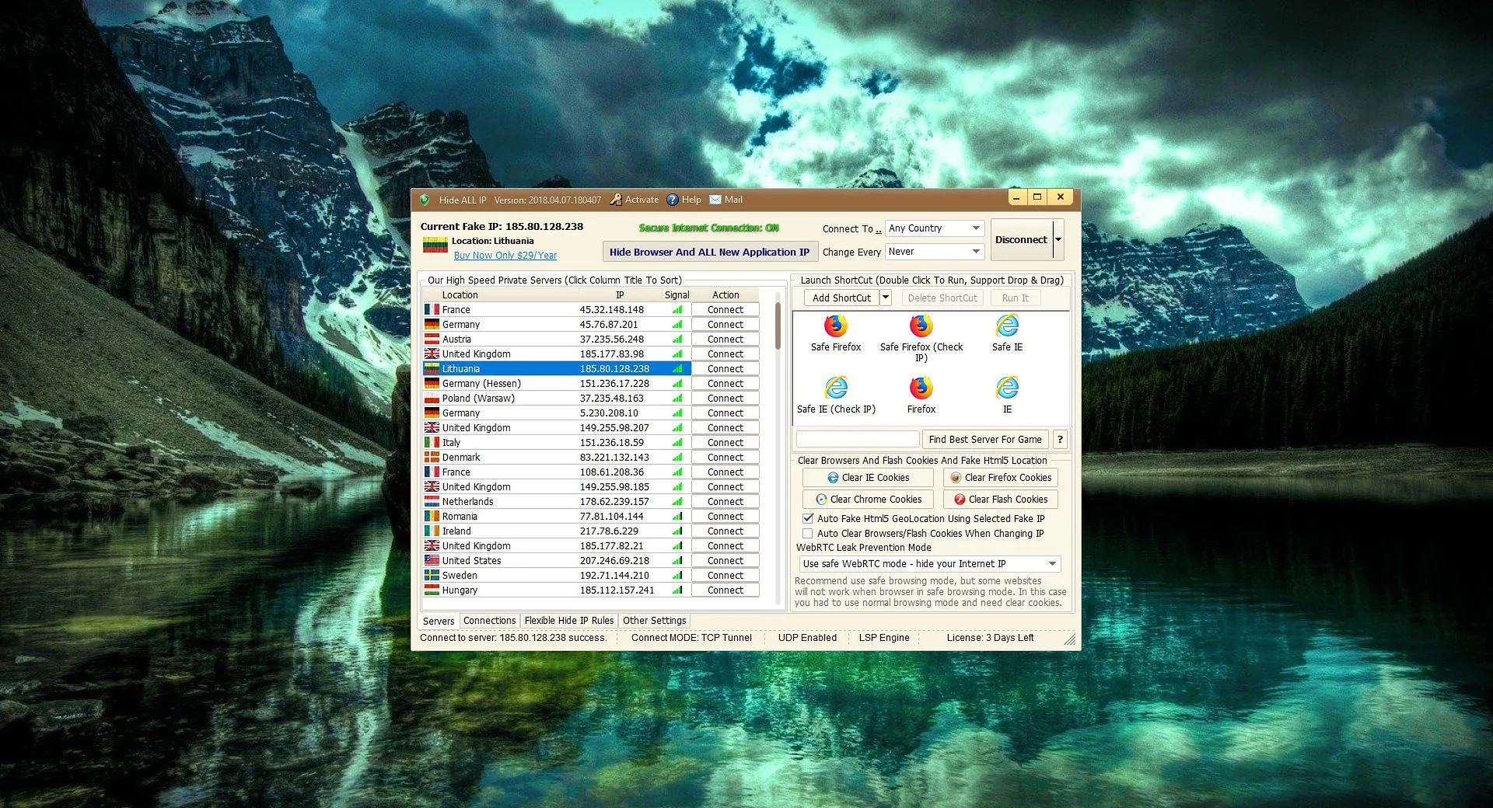Launch Safe IE (Check IP) shortcut
This screenshot has height=808, width=1493.
pos(835,388)
